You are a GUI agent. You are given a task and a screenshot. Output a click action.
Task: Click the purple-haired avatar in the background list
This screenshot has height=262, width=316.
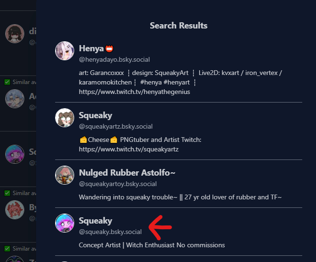point(14,154)
